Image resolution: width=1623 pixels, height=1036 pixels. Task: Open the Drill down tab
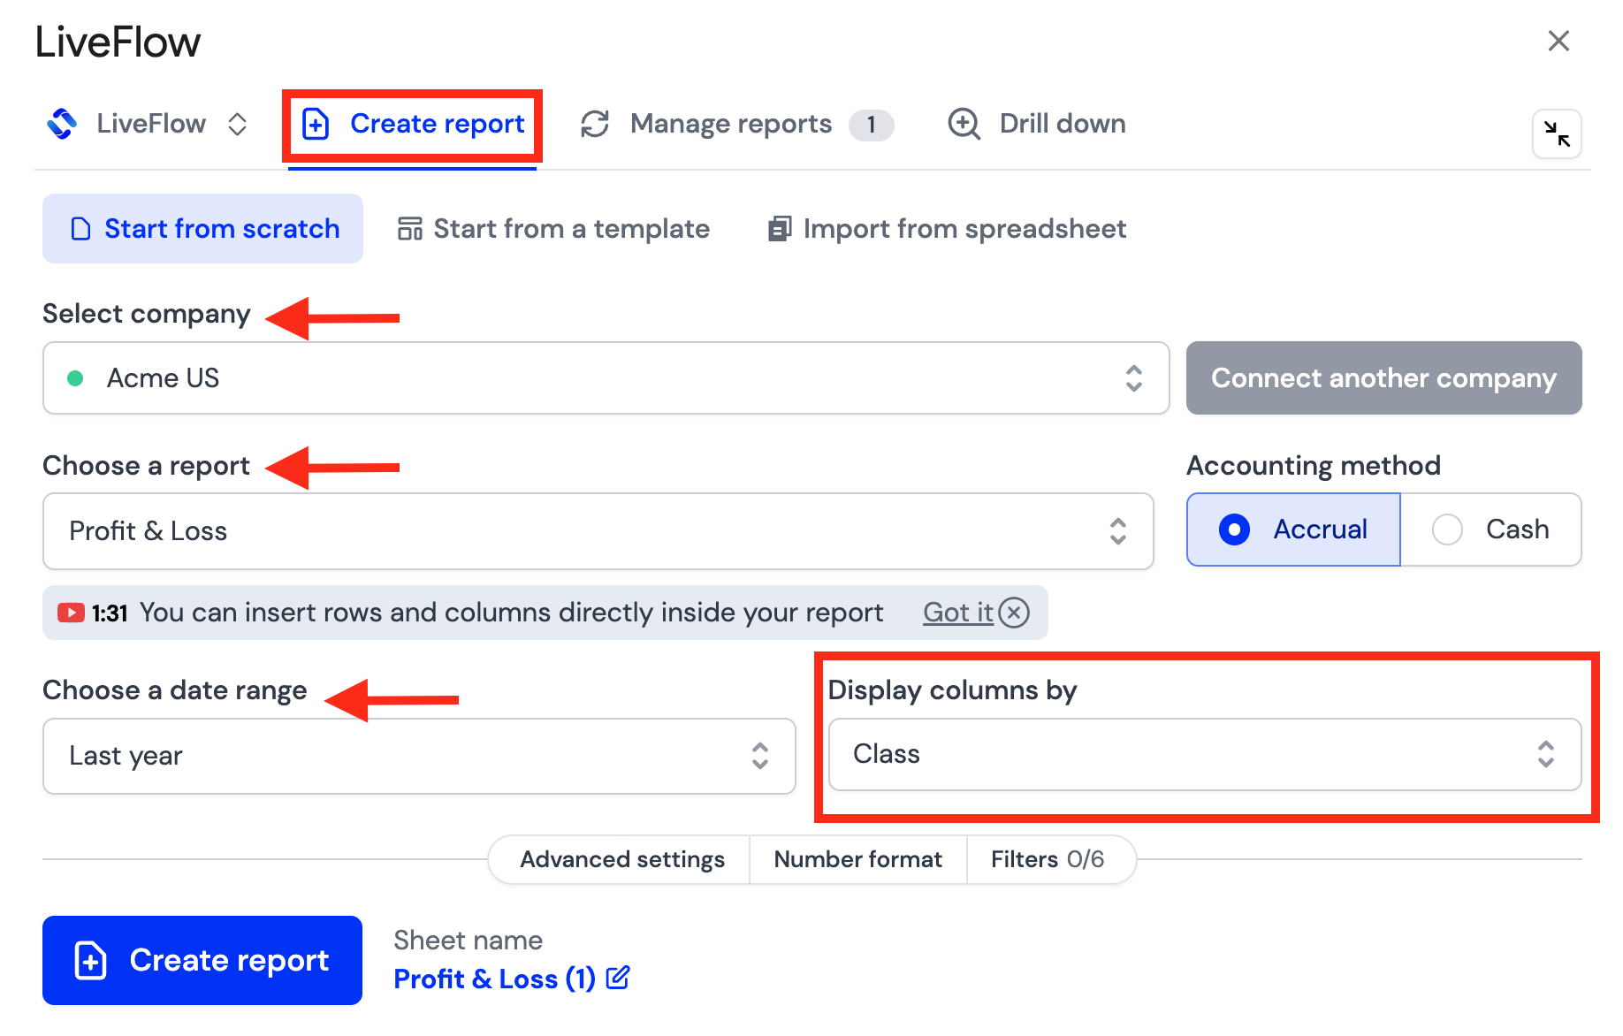pyautogui.click(x=1037, y=125)
